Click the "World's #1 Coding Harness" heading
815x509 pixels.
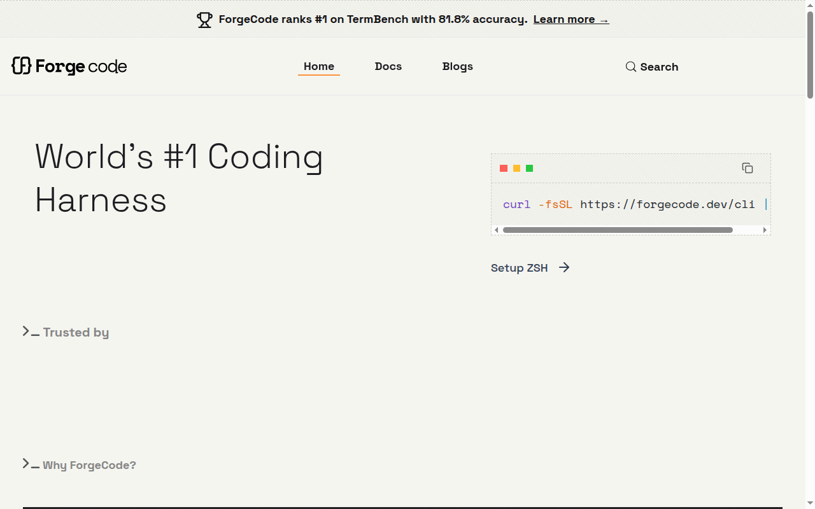coord(179,178)
